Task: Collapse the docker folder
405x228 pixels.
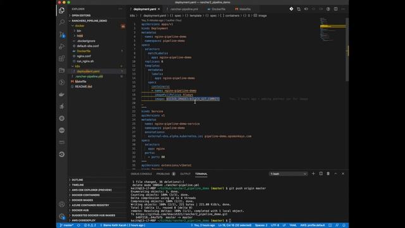Action: (80, 26)
